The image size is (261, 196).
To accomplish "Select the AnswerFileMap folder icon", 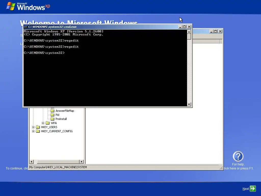I will tap(53, 111).
